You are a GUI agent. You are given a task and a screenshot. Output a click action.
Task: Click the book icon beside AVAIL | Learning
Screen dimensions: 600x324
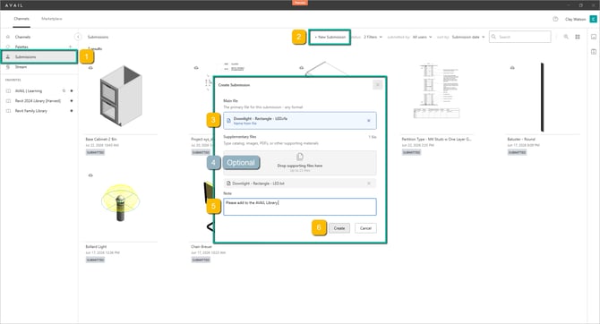[x=8, y=91]
